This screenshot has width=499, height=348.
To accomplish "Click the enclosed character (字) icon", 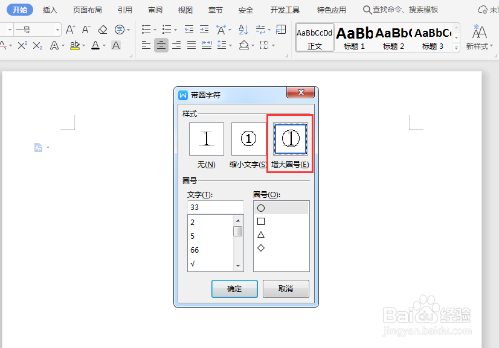I will pos(120,30).
